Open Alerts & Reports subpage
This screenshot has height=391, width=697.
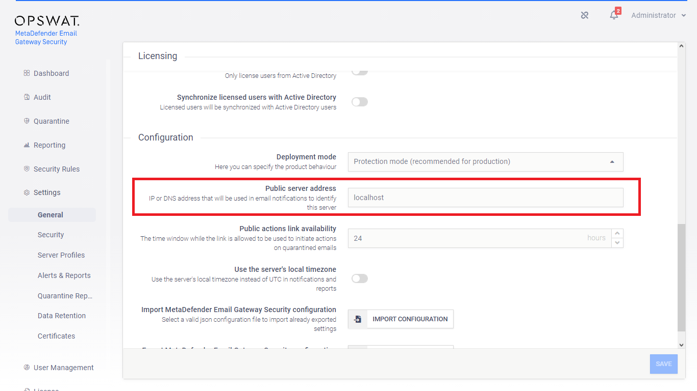coord(64,275)
